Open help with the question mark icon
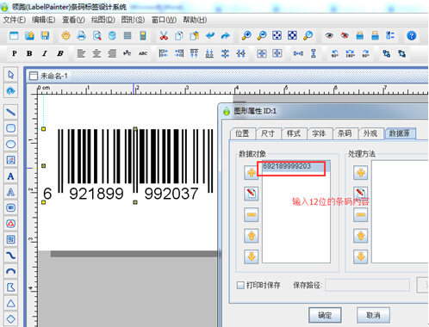This screenshot has width=429, height=327. (x=411, y=35)
